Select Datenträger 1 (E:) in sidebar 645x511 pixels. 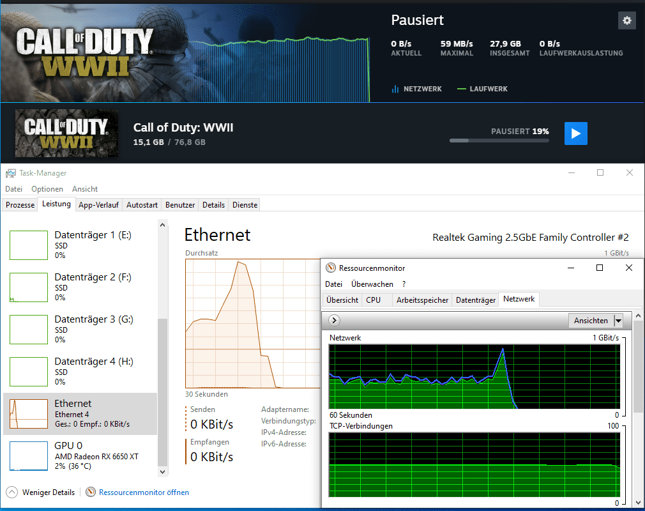click(80, 245)
